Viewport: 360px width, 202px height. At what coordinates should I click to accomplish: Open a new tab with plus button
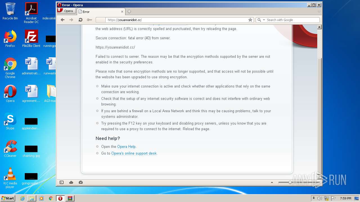click(x=129, y=12)
